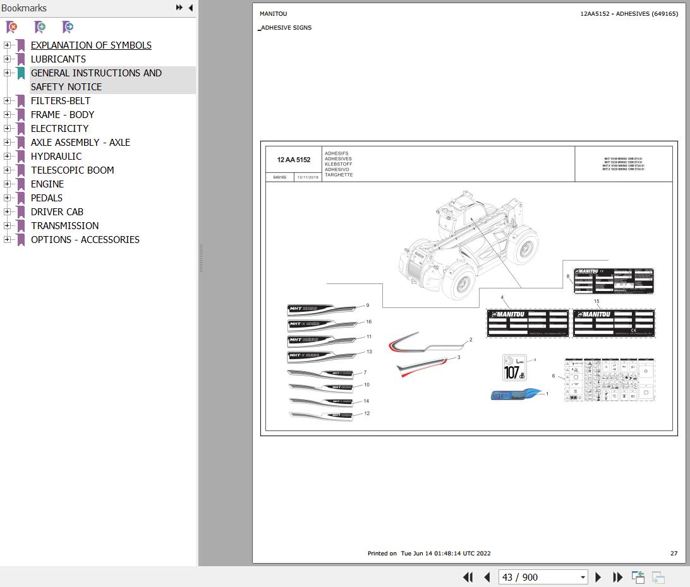Go to the TRANSMISSION bookmark
The image size is (690, 587).
pyautogui.click(x=64, y=225)
